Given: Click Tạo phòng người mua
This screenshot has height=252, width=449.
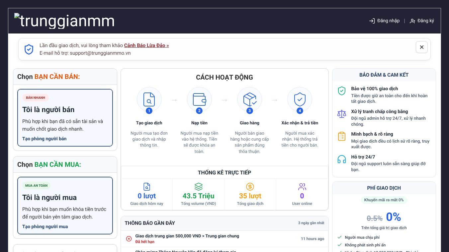Looking at the screenshot, I should click(45, 226).
